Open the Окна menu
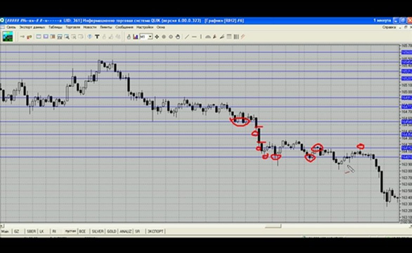Image resolution: width=412 pixels, height=253 pixels. (x=161, y=27)
